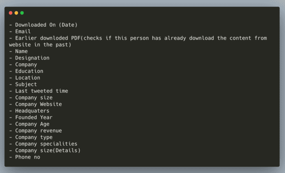
Task: Click the green maximize window dot
Action: [x=22, y=13]
